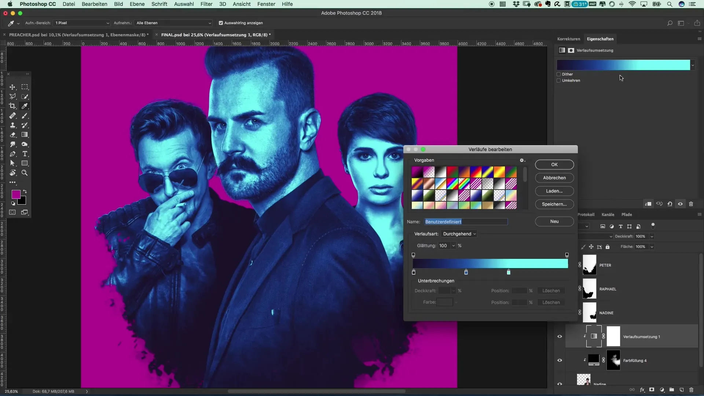The width and height of the screenshot is (704, 396).
Task: Hide the Verlaufsumsetzung 1 layer
Action: click(560, 336)
